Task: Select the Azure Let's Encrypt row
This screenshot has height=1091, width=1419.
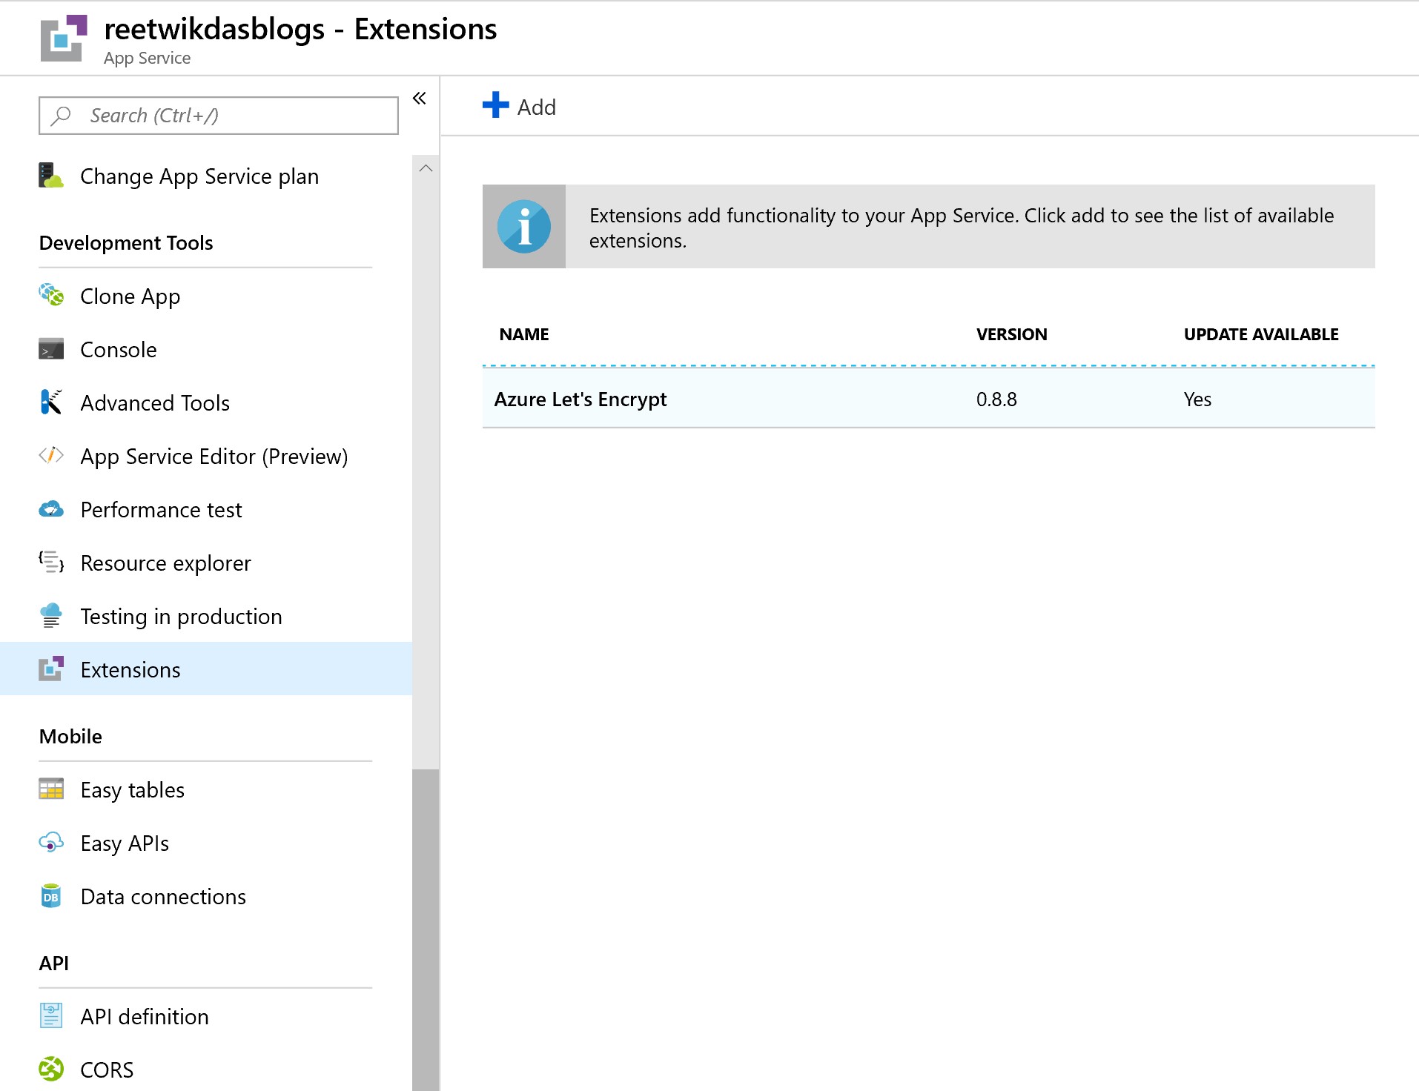Action: point(928,399)
